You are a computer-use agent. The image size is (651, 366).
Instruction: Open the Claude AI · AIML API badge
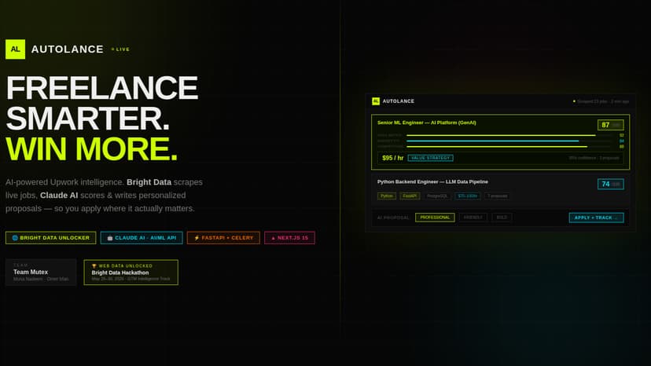point(142,238)
